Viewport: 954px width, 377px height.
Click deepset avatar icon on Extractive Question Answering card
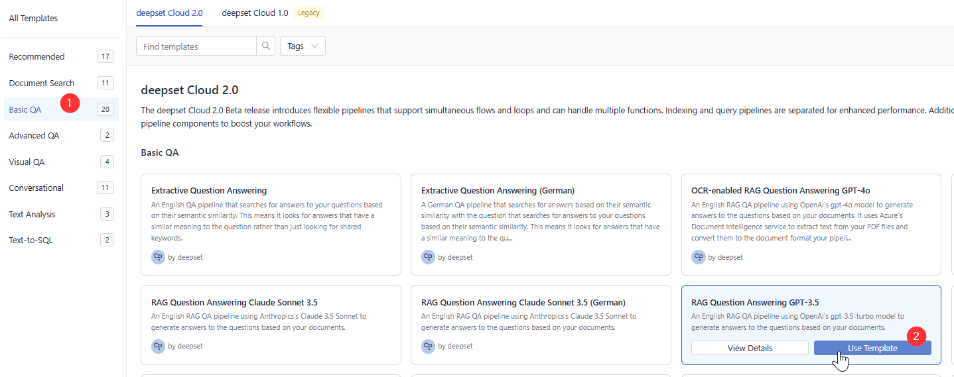[x=158, y=257]
